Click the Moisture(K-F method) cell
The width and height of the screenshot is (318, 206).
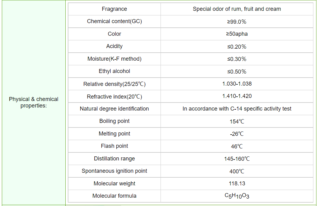pos(114,59)
